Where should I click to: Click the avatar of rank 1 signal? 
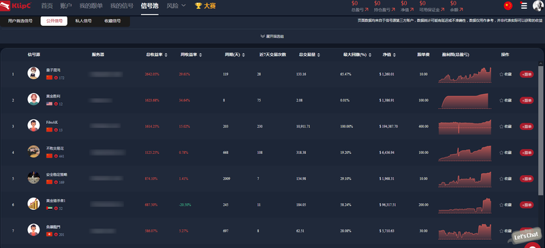coord(33,73)
